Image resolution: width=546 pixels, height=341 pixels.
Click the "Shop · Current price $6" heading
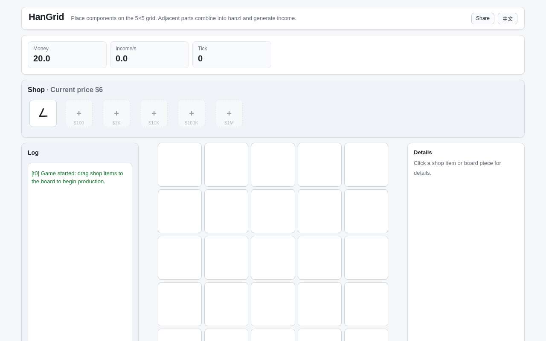click(65, 90)
